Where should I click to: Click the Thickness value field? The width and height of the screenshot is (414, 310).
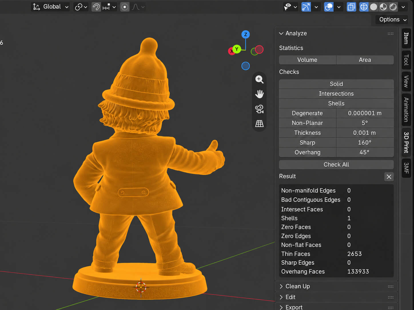click(365, 133)
